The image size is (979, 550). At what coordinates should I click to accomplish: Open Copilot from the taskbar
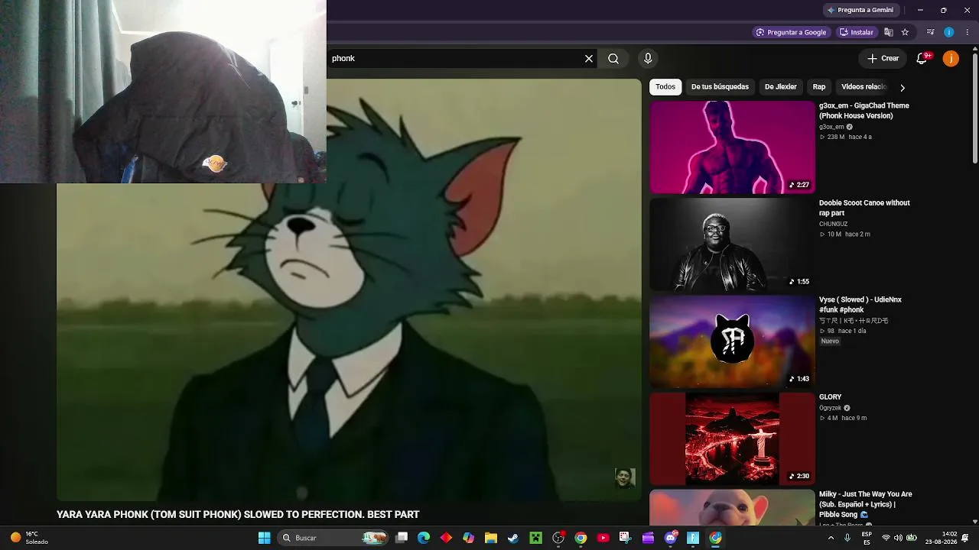coord(468,538)
